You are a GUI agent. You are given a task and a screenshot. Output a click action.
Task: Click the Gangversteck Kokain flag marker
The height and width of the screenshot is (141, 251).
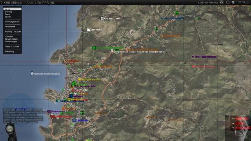coord(113,51)
